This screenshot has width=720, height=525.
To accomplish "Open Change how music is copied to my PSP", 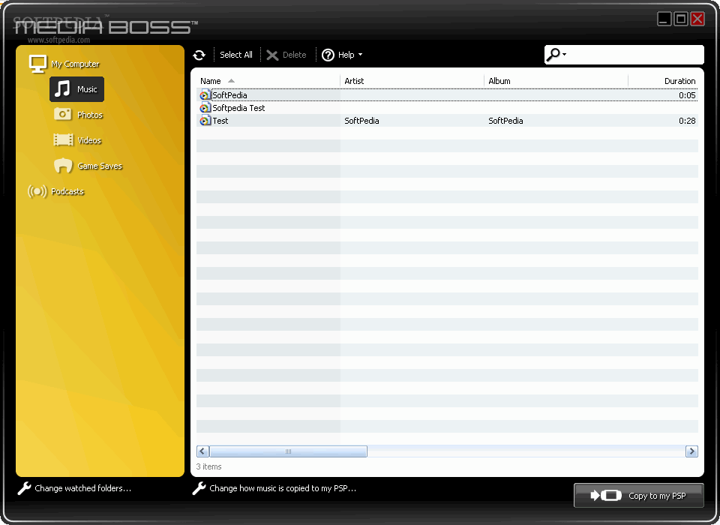I will (x=283, y=488).
